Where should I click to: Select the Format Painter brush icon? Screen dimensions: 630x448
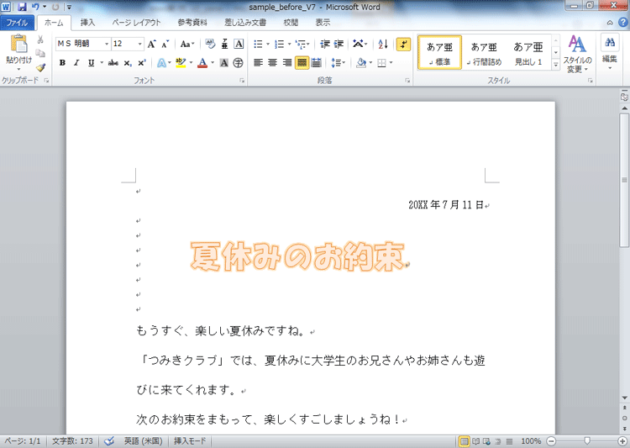pyautogui.click(x=40, y=67)
